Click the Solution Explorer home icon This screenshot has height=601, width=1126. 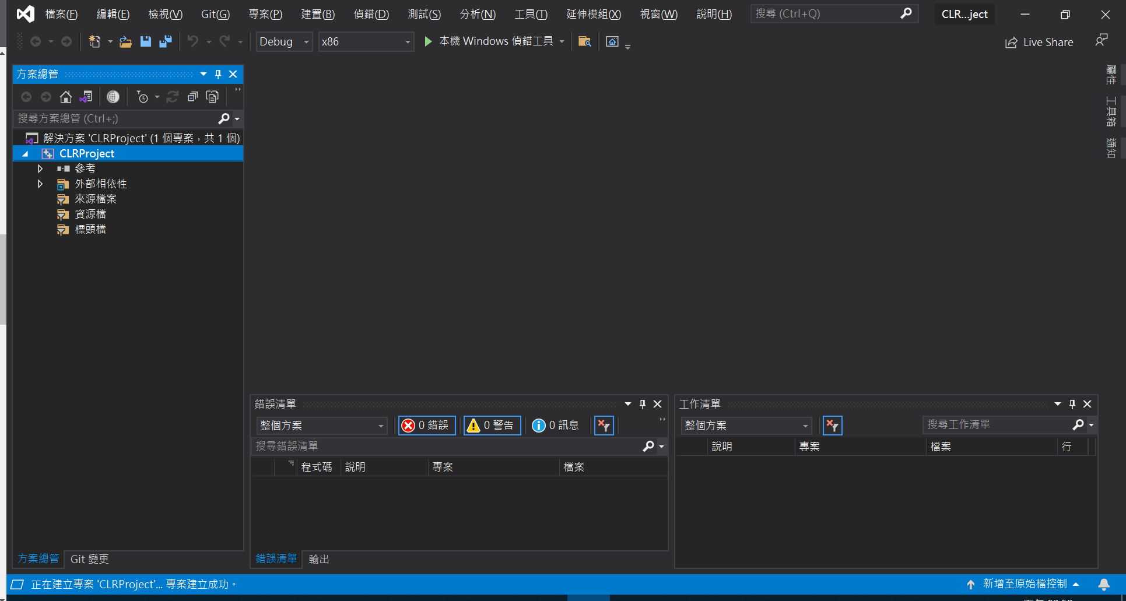66,97
